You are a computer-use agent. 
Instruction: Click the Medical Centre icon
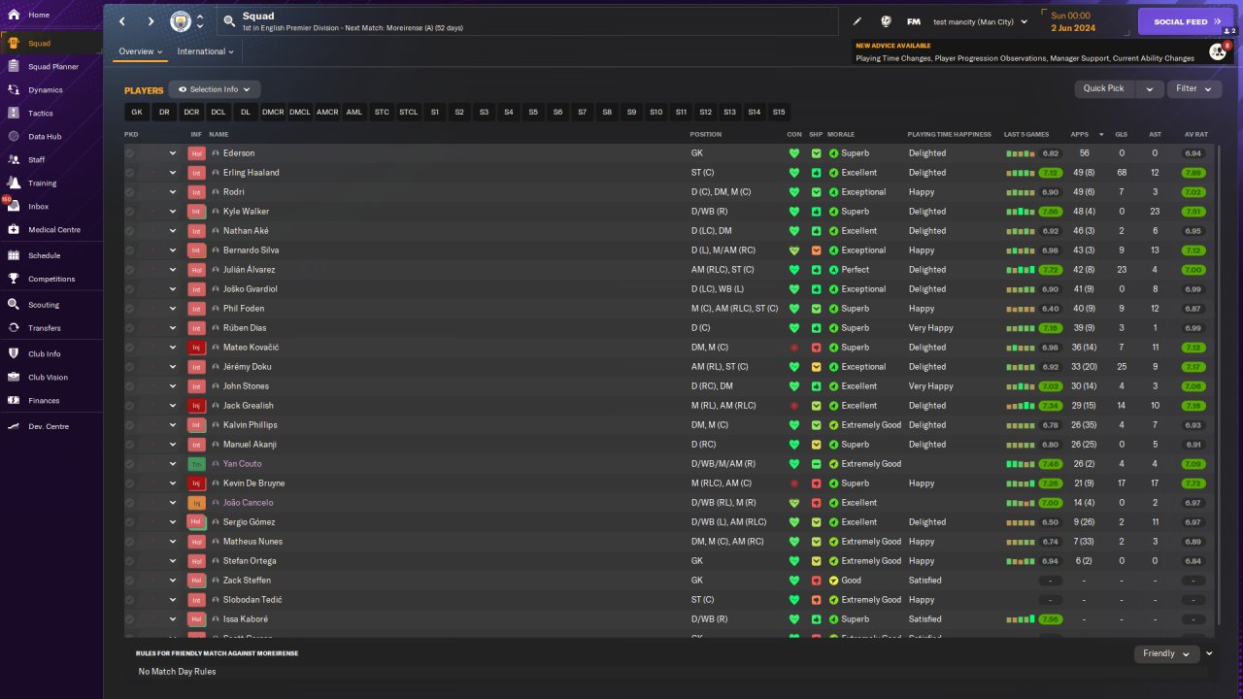(14, 229)
